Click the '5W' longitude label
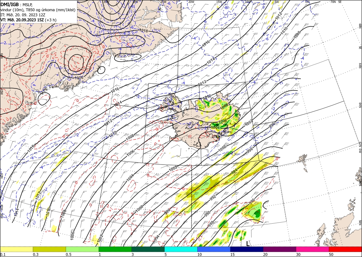 tap(277, 2)
